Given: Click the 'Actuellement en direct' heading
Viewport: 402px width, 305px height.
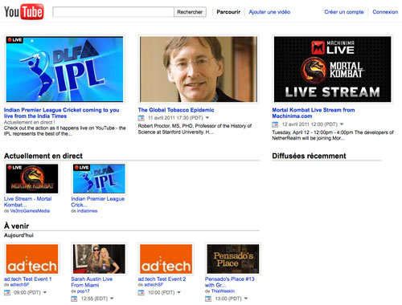Looking at the screenshot, I should (43, 156).
